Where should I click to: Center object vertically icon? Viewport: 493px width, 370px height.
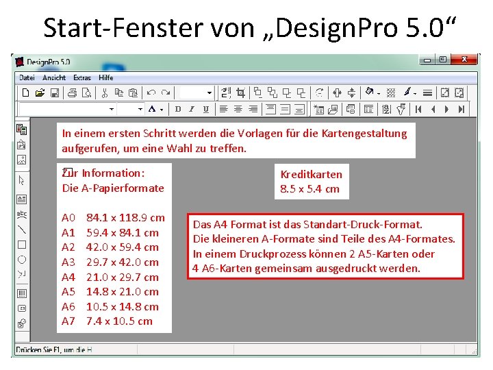(351, 92)
